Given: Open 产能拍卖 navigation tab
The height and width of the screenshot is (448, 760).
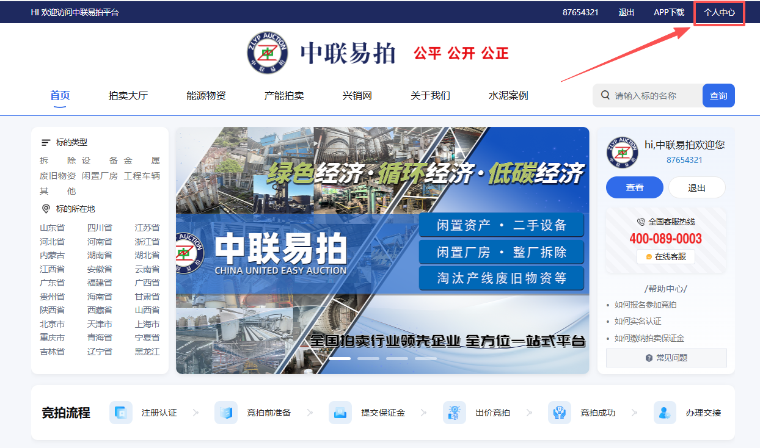Looking at the screenshot, I should coord(284,95).
